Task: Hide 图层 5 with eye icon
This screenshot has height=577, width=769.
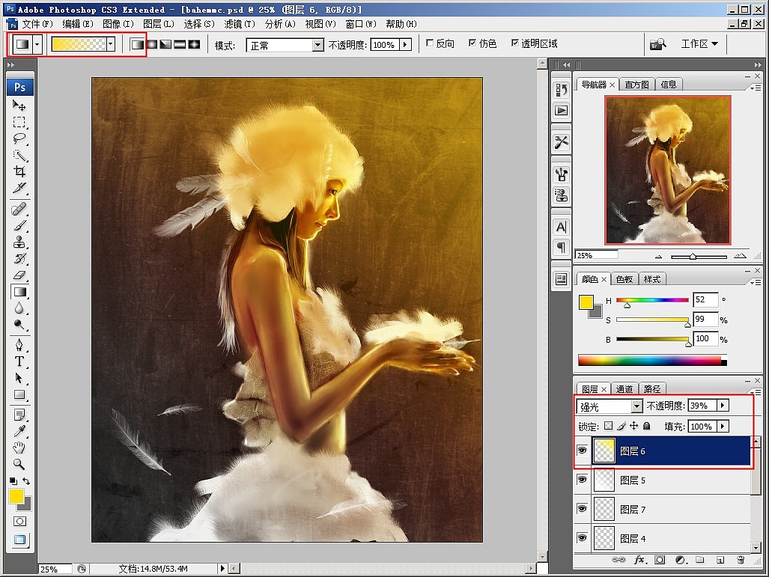Action: tap(583, 480)
